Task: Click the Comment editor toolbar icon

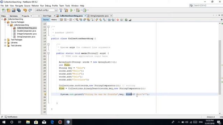Action: 126,20
